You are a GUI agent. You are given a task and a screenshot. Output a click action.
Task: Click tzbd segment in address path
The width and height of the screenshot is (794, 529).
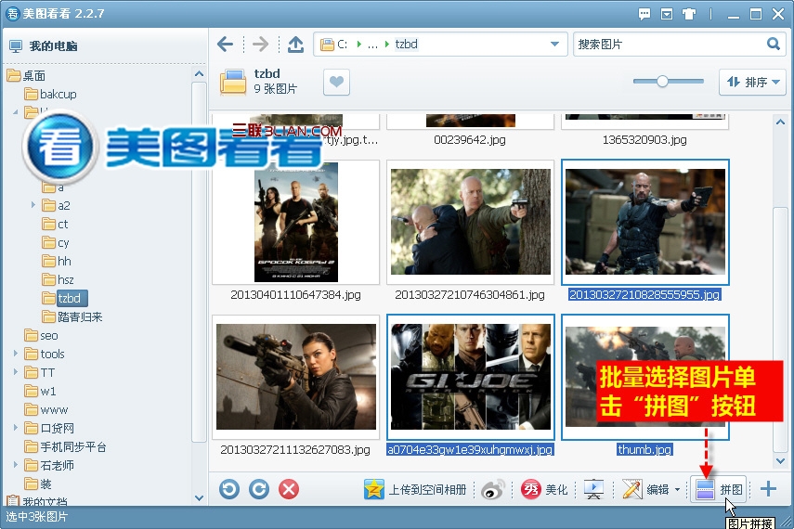pyautogui.click(x=406, y=44)
